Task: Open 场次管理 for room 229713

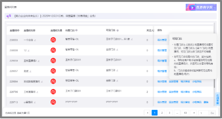Action: (162, 102)
